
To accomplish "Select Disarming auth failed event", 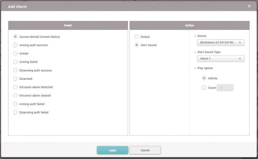I will tap(15, 112).
